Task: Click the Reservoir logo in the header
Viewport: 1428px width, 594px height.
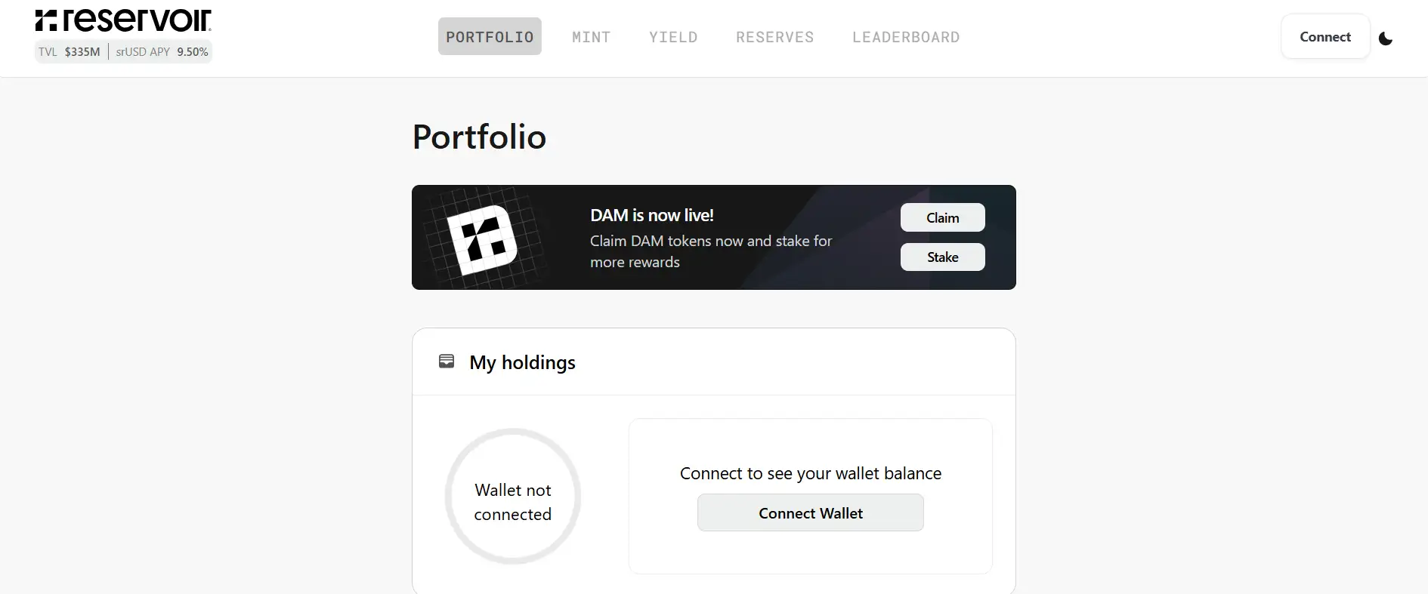Action: (x=123, y=21)
